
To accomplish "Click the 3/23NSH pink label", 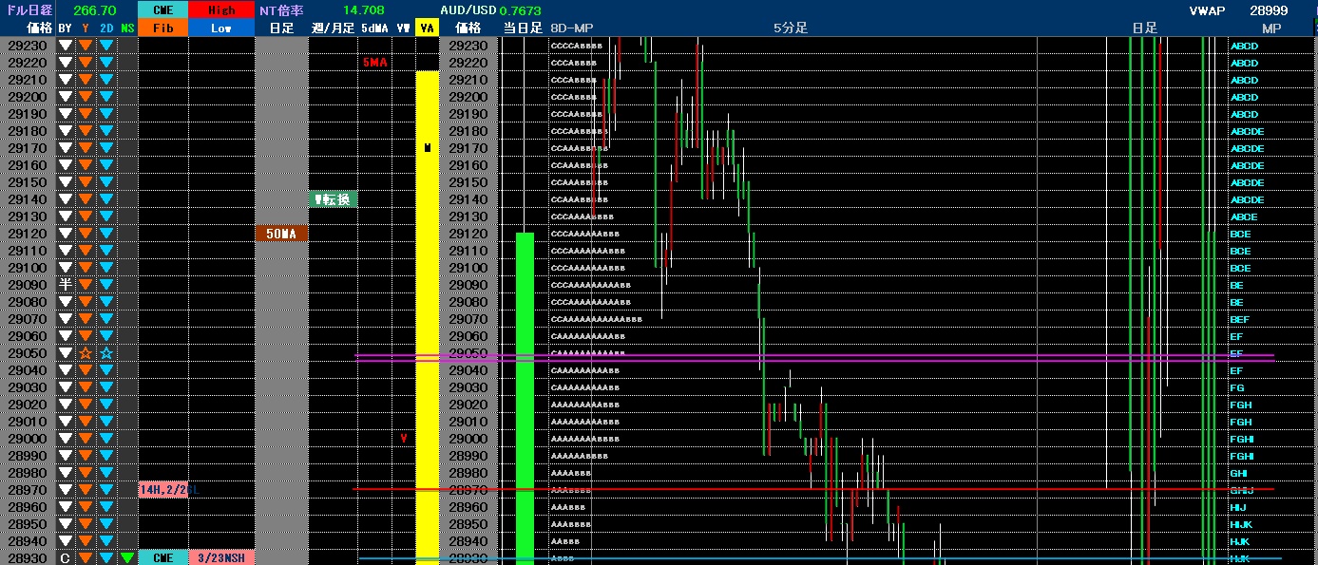I will [x=221, y=558].
